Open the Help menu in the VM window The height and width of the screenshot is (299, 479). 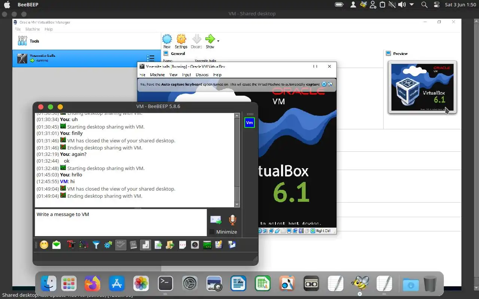[x=217, y=75]
